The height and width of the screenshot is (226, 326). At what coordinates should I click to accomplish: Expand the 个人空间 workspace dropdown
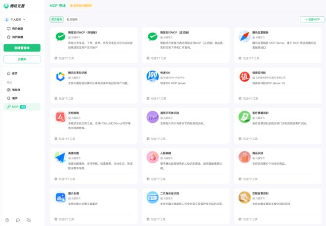[x=15, y=20]
